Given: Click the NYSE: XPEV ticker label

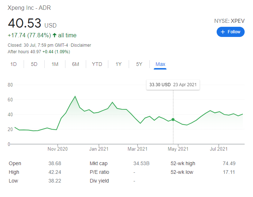Looking at the screenshot, I should click(229, 21).
